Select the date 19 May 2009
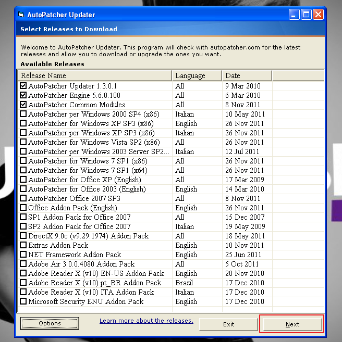 [x=245, y=226]
